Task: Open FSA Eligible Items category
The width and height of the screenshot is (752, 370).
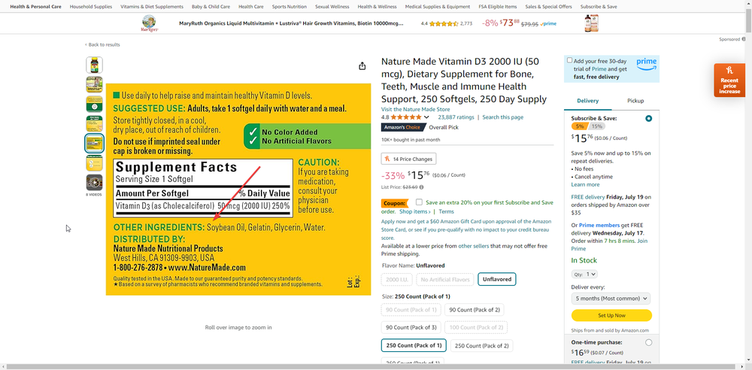Action: pyautogui.click(x=497, y=7)
